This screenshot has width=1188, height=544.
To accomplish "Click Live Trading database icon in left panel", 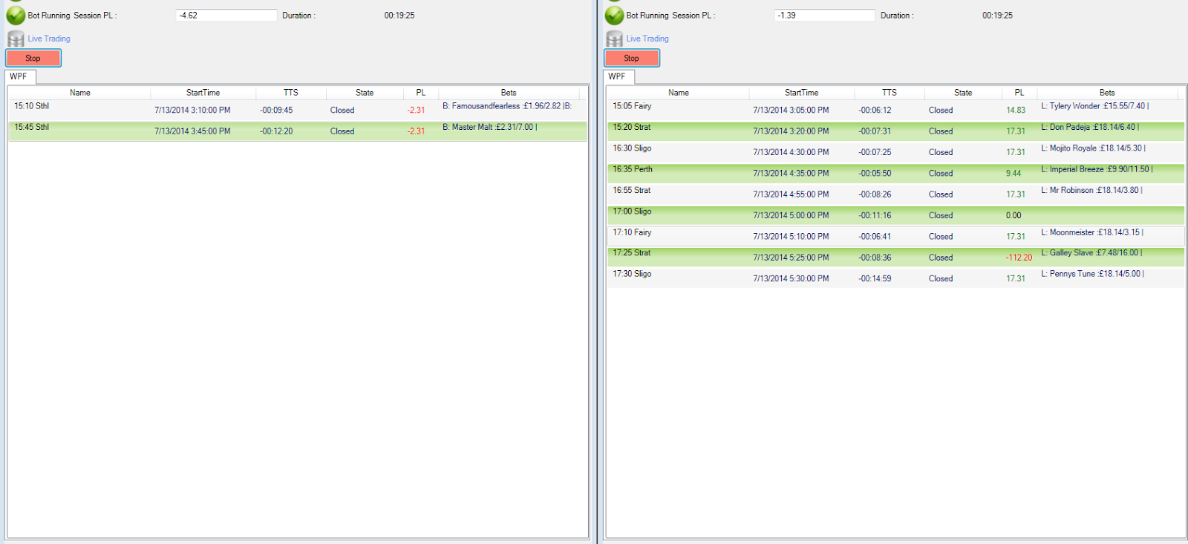I will [16, 39].
